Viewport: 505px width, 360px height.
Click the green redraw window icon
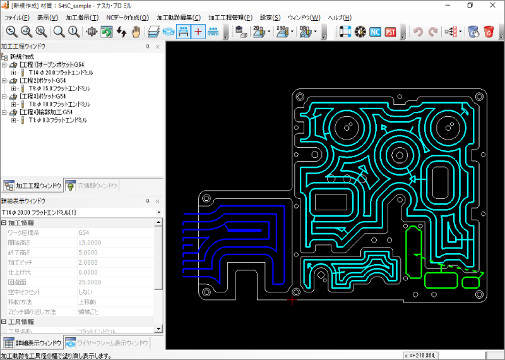pos(107,32)
